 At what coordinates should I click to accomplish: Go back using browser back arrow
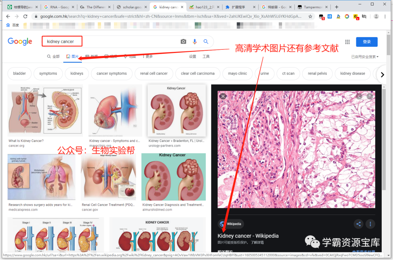(8, 16)
